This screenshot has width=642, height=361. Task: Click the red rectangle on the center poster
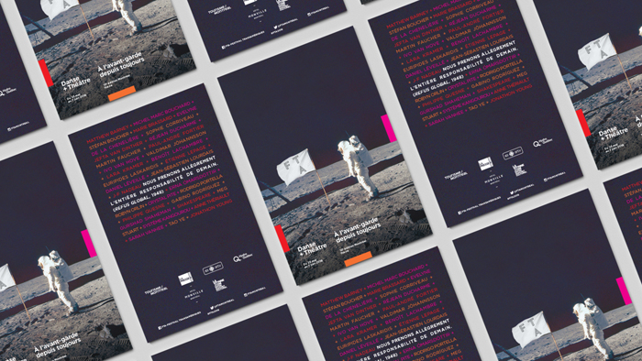(282, 238)
